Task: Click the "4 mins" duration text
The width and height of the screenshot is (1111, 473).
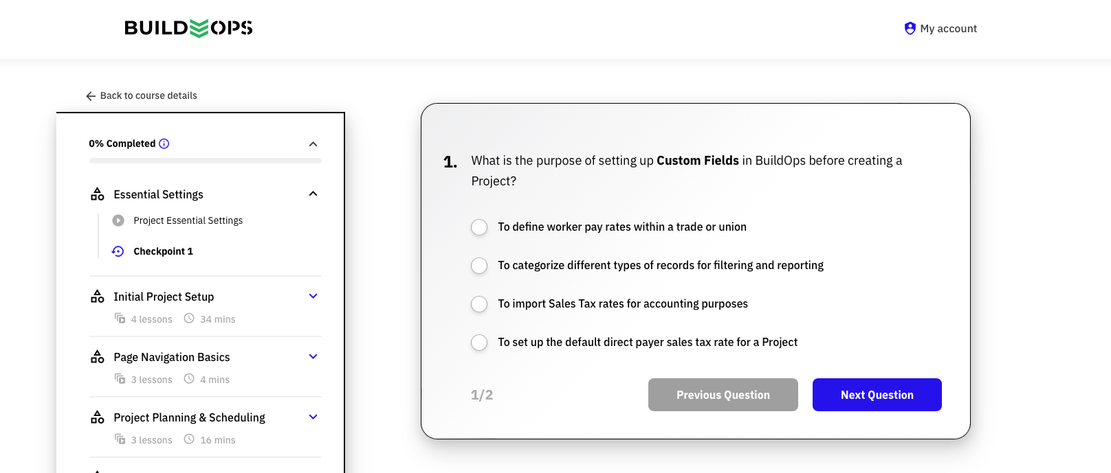Action: pyautogui.click(x=215, y=380)
